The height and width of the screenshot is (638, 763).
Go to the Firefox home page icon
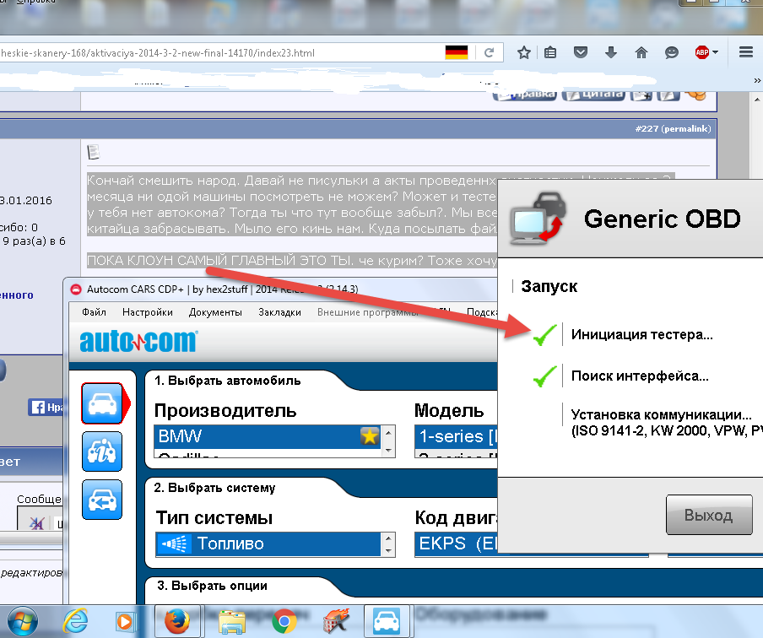[x=641, y=52]
